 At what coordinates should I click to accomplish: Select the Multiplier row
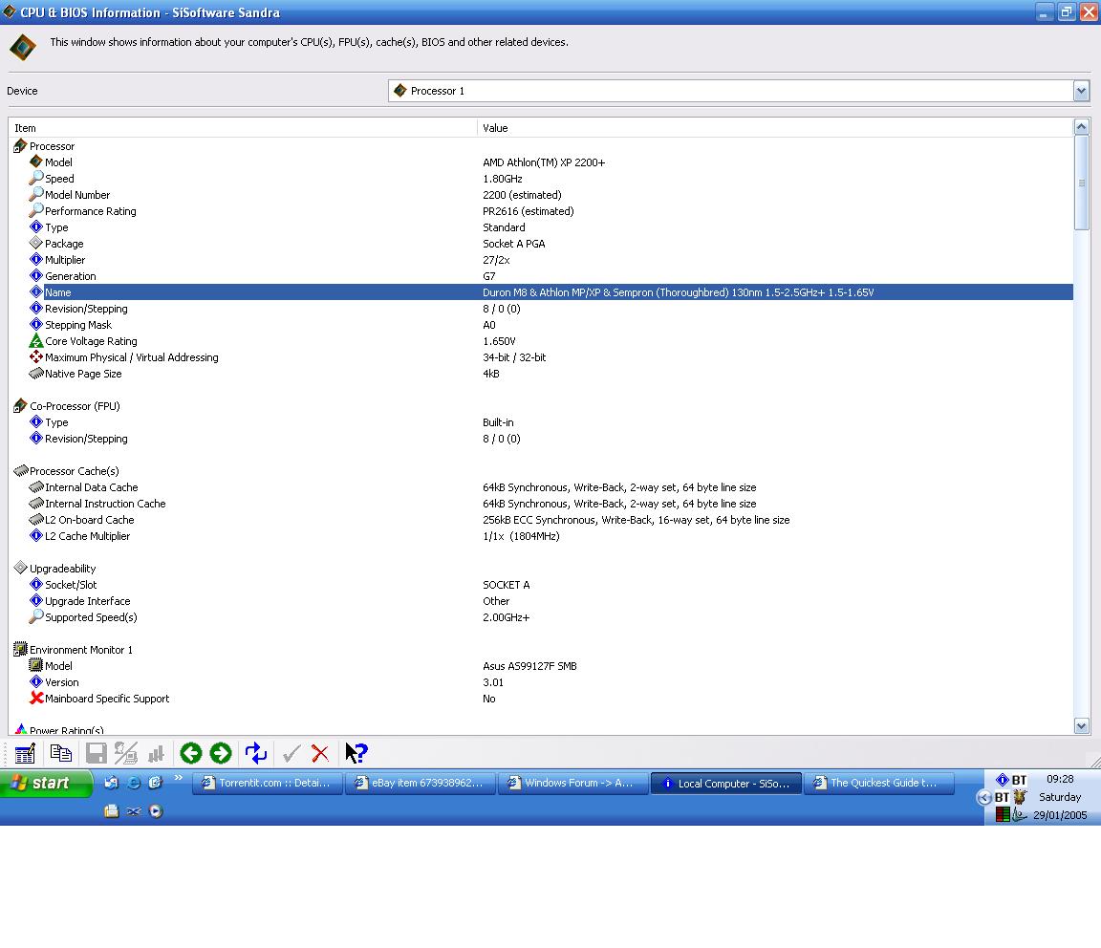[551, 260]
